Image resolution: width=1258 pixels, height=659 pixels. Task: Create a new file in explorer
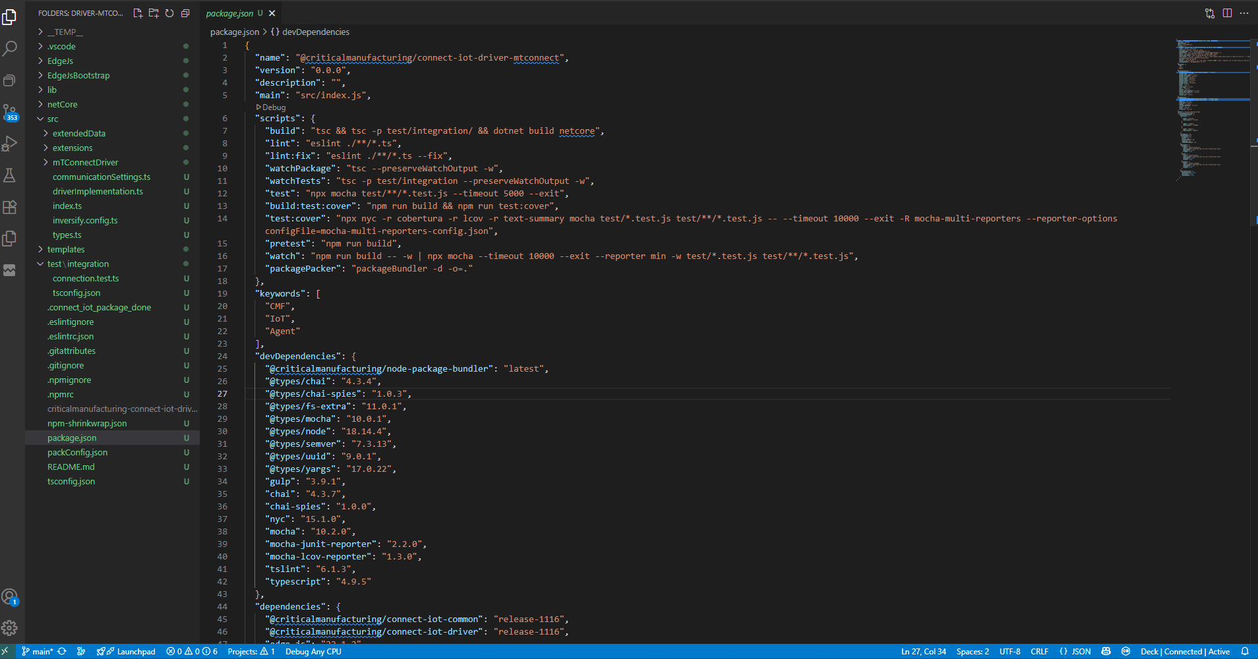click(x=138, y=13)
